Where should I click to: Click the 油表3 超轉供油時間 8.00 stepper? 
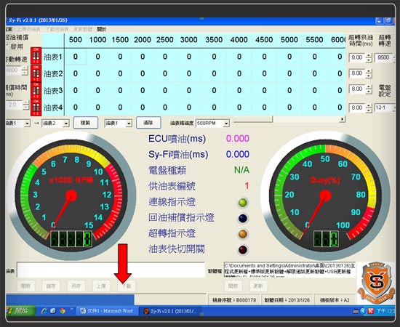pyautogui.click(x=369, y=89)
